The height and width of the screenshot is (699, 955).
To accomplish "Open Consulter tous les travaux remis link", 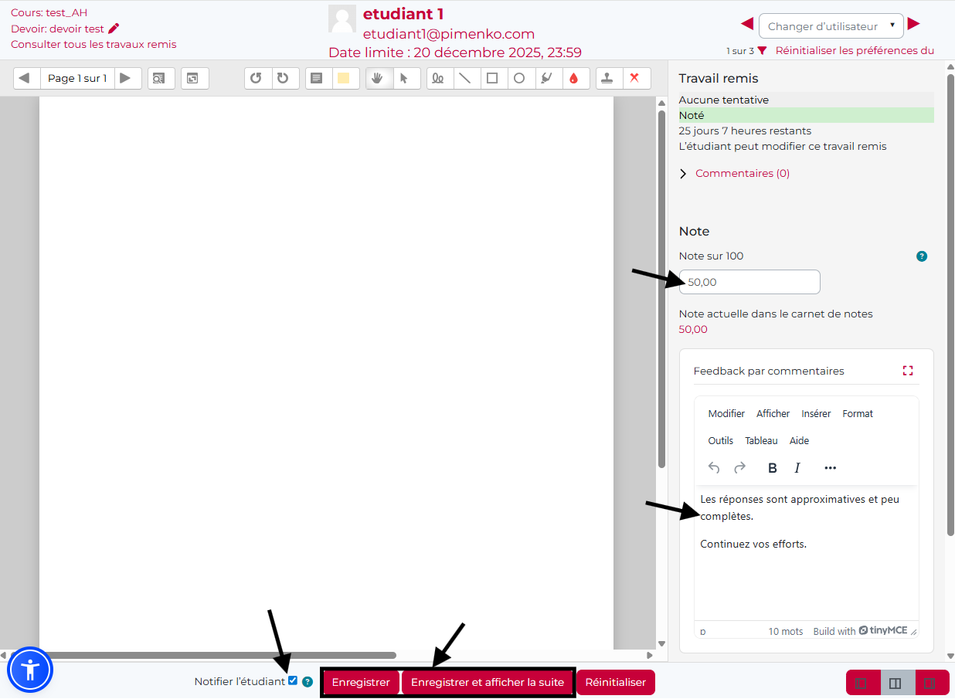I will (93, 44).
